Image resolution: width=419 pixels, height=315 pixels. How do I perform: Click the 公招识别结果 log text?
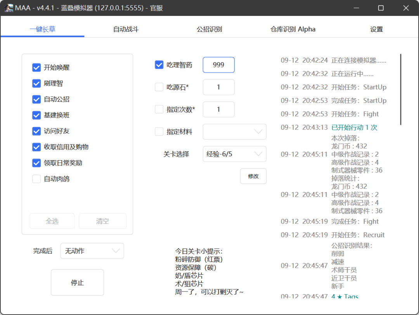(x=351, y=245)
